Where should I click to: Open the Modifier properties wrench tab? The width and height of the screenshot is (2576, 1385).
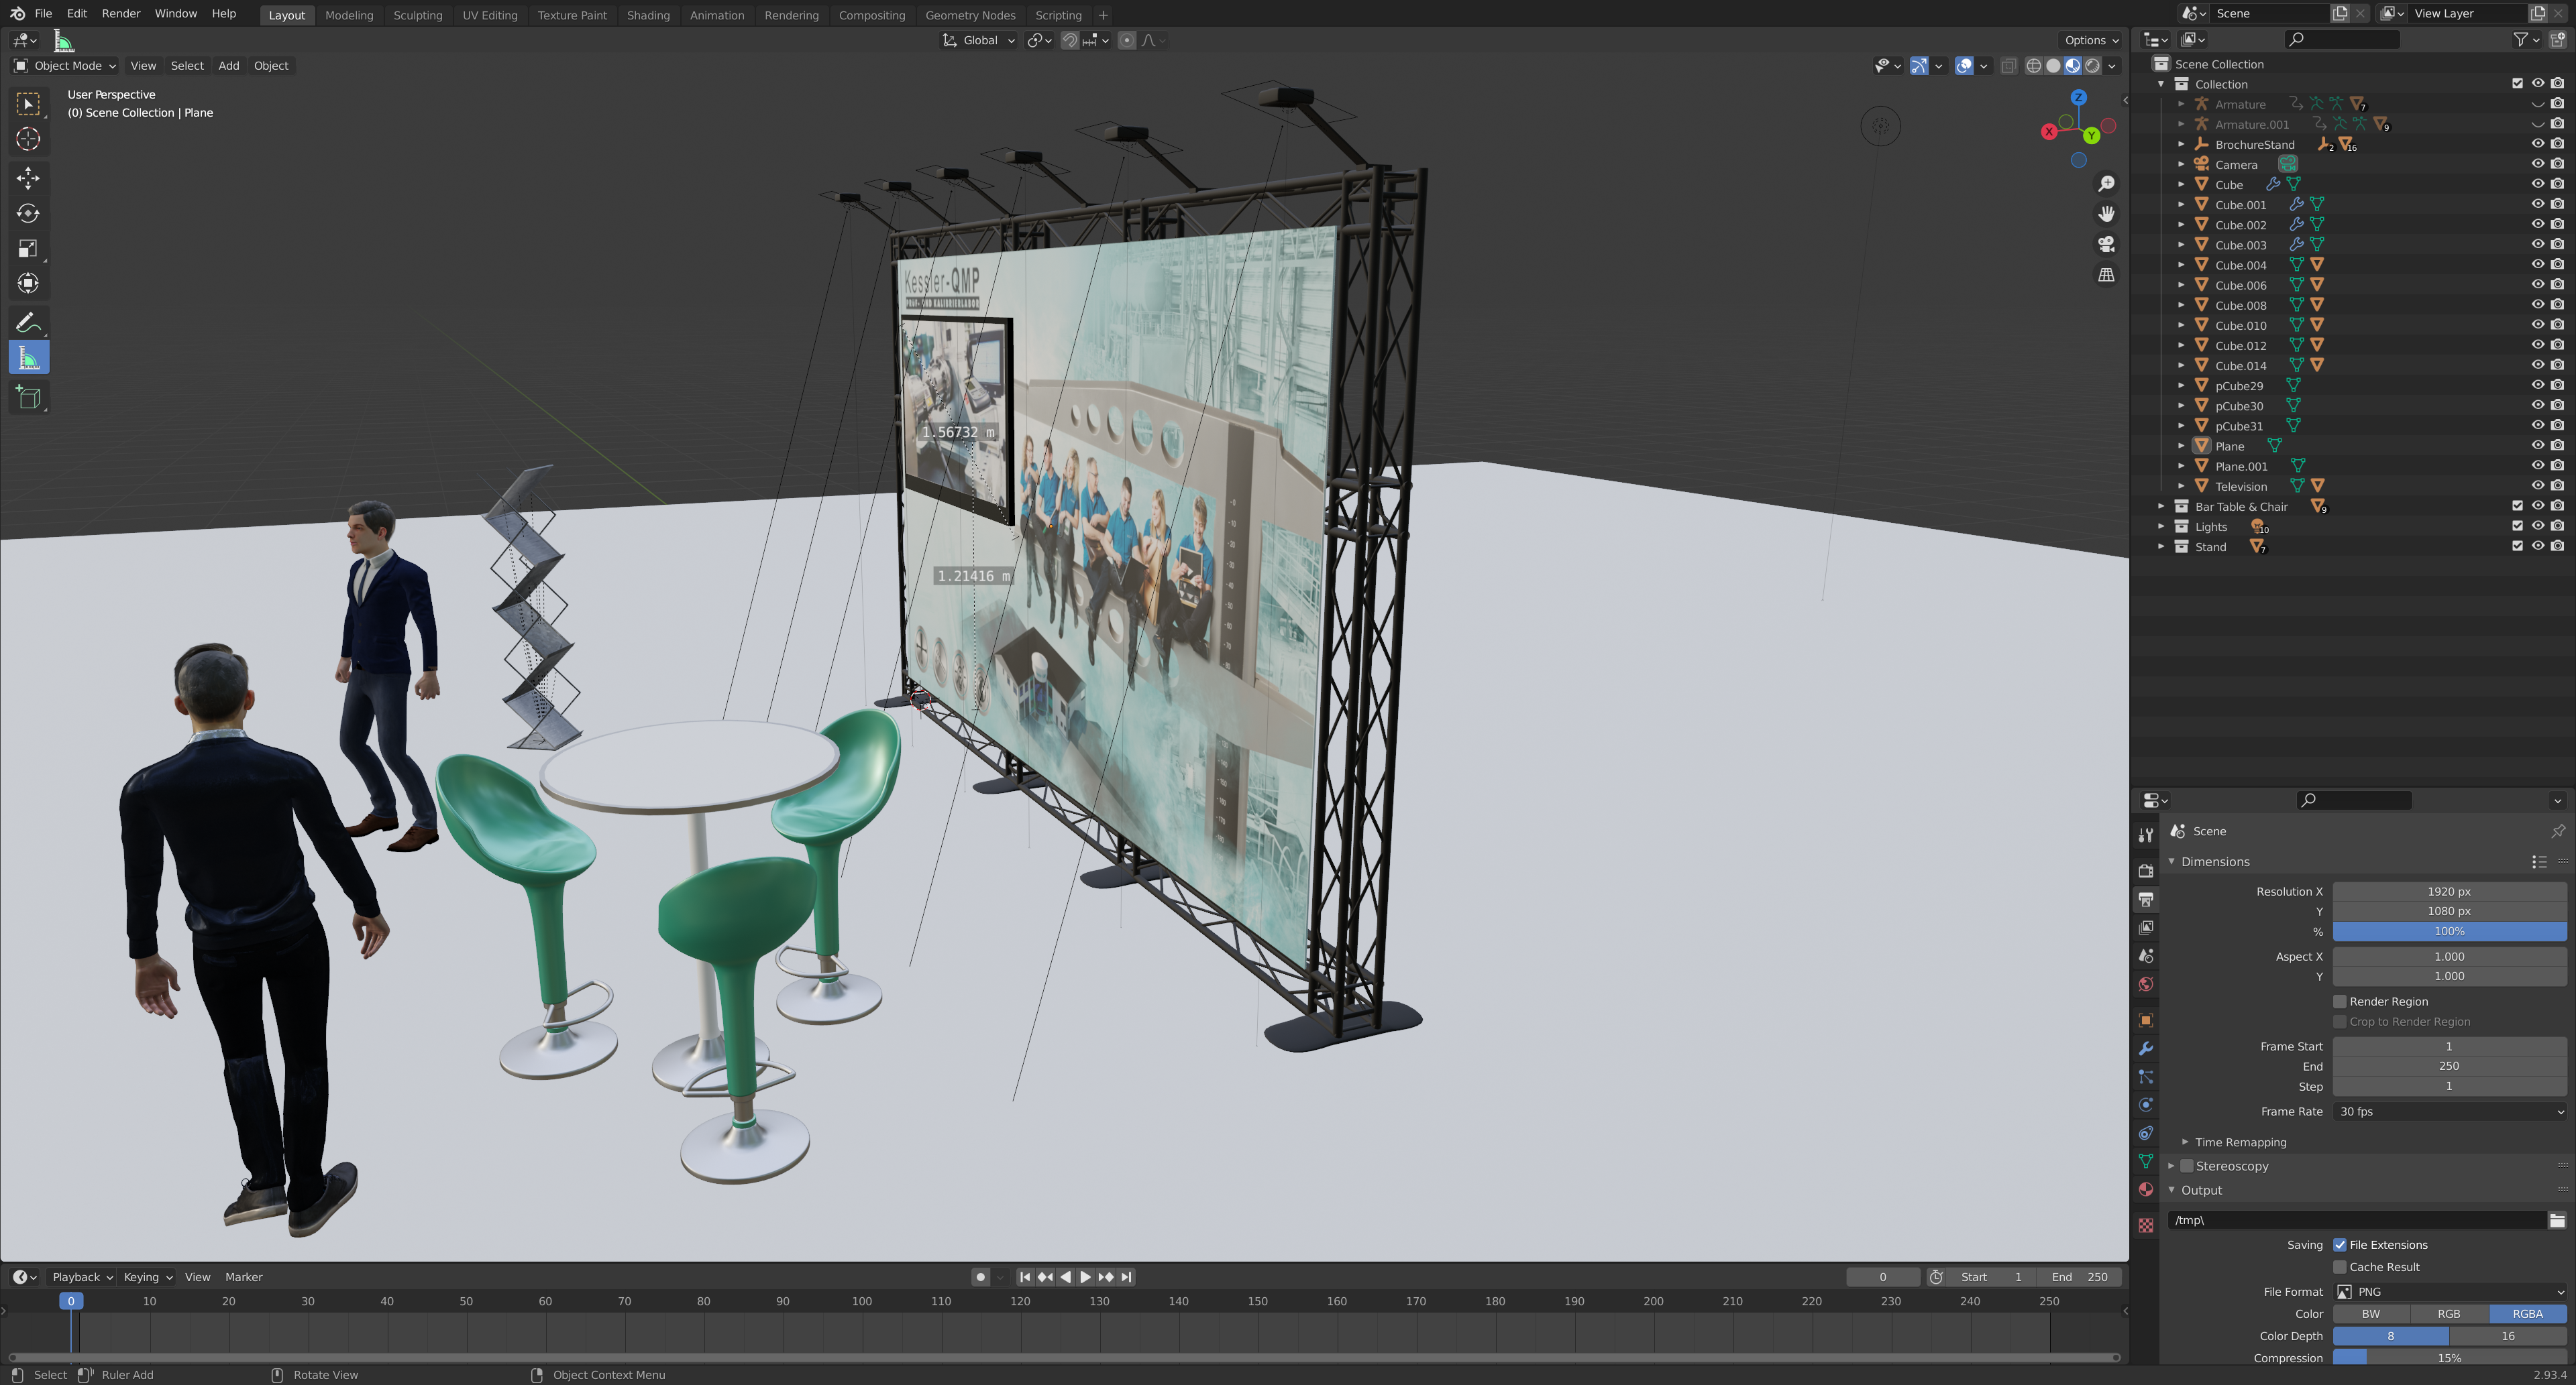point(2145,1048)
